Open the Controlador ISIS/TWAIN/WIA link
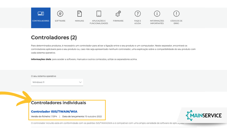The width and height of the screenshot is (227, 128). (54, 111)
